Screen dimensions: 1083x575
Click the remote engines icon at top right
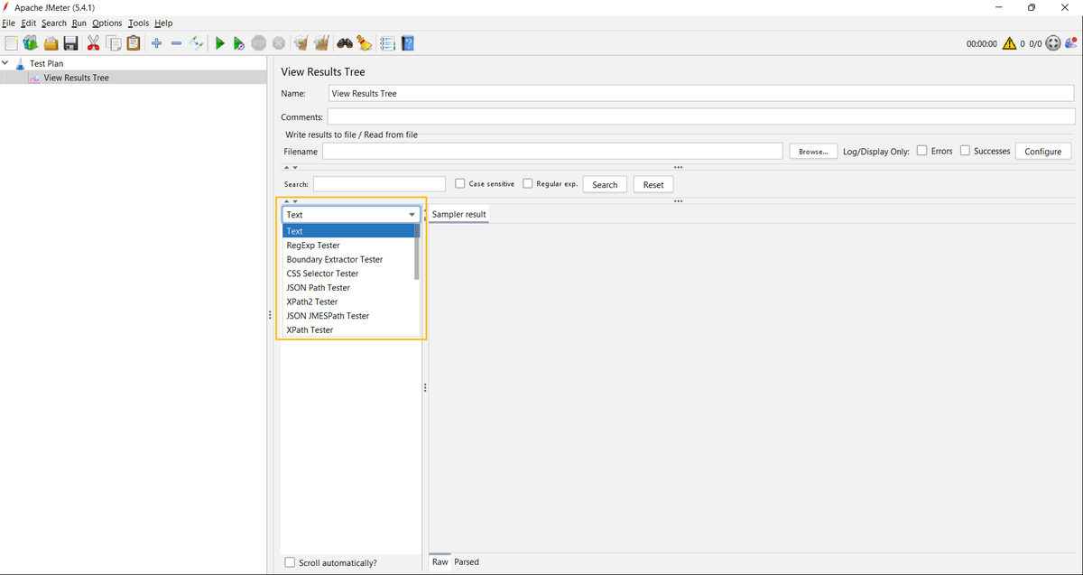[x=1071, y=42]
